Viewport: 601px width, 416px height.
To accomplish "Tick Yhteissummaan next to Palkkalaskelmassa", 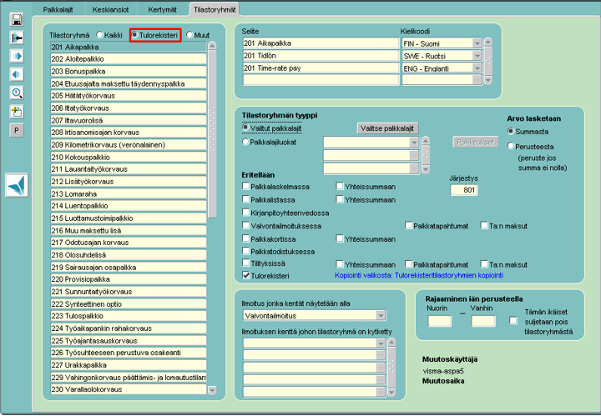I will click(340, 187).
